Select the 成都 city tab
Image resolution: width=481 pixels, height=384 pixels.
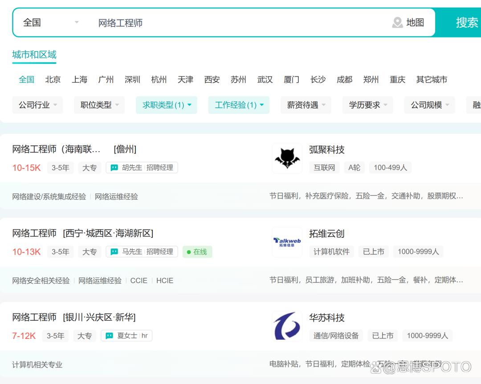point(344,79)
